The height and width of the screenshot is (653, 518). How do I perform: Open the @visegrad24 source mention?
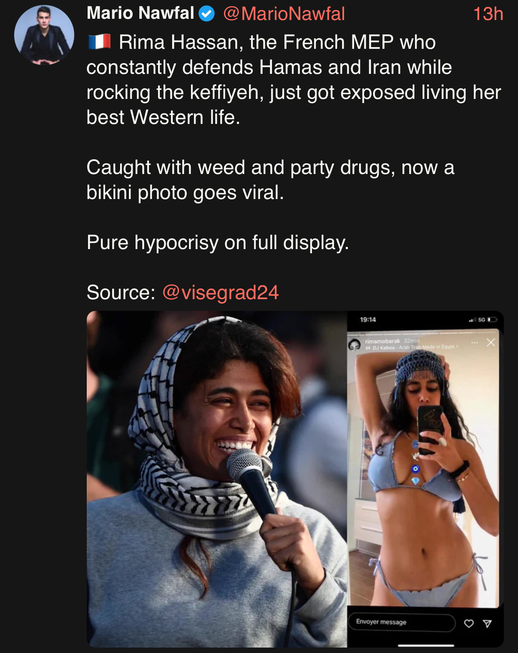pos(220,292)
